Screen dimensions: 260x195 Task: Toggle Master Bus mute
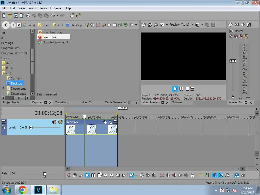[241, 36]
